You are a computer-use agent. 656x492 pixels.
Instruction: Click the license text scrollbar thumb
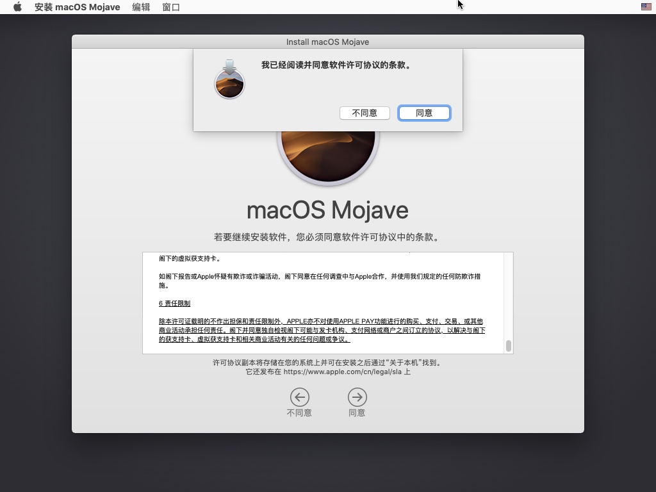[508, 346]
